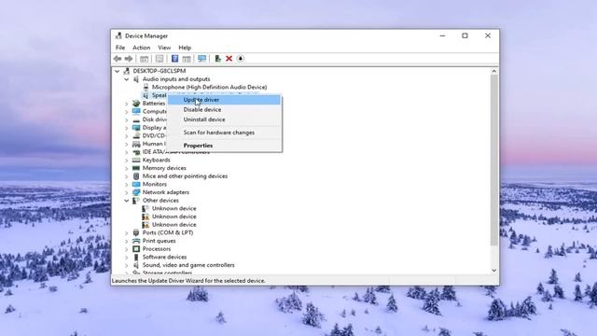Click the monitor Scan for hardware toolbar icon
The image size is (597, 336).
(201, 59)
